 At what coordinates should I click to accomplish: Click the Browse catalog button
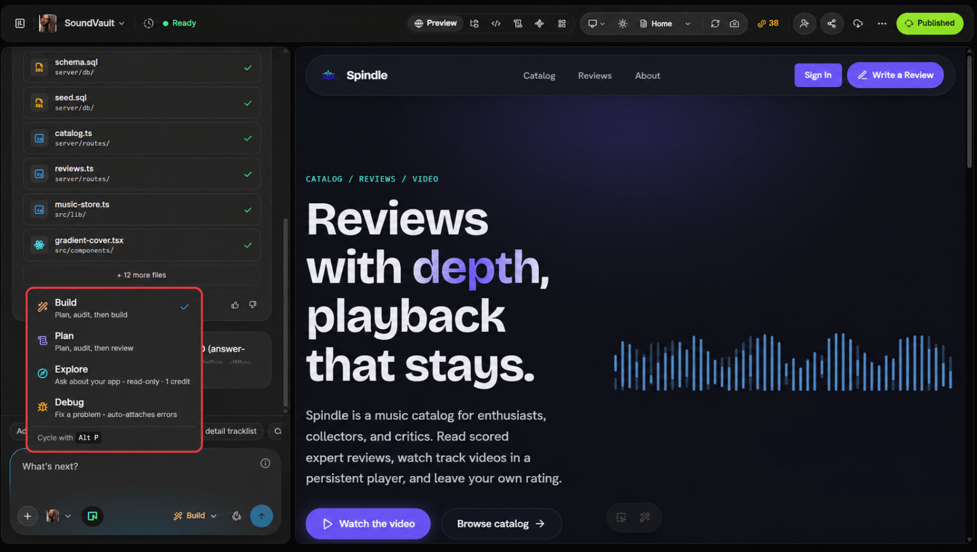(501, 524)
